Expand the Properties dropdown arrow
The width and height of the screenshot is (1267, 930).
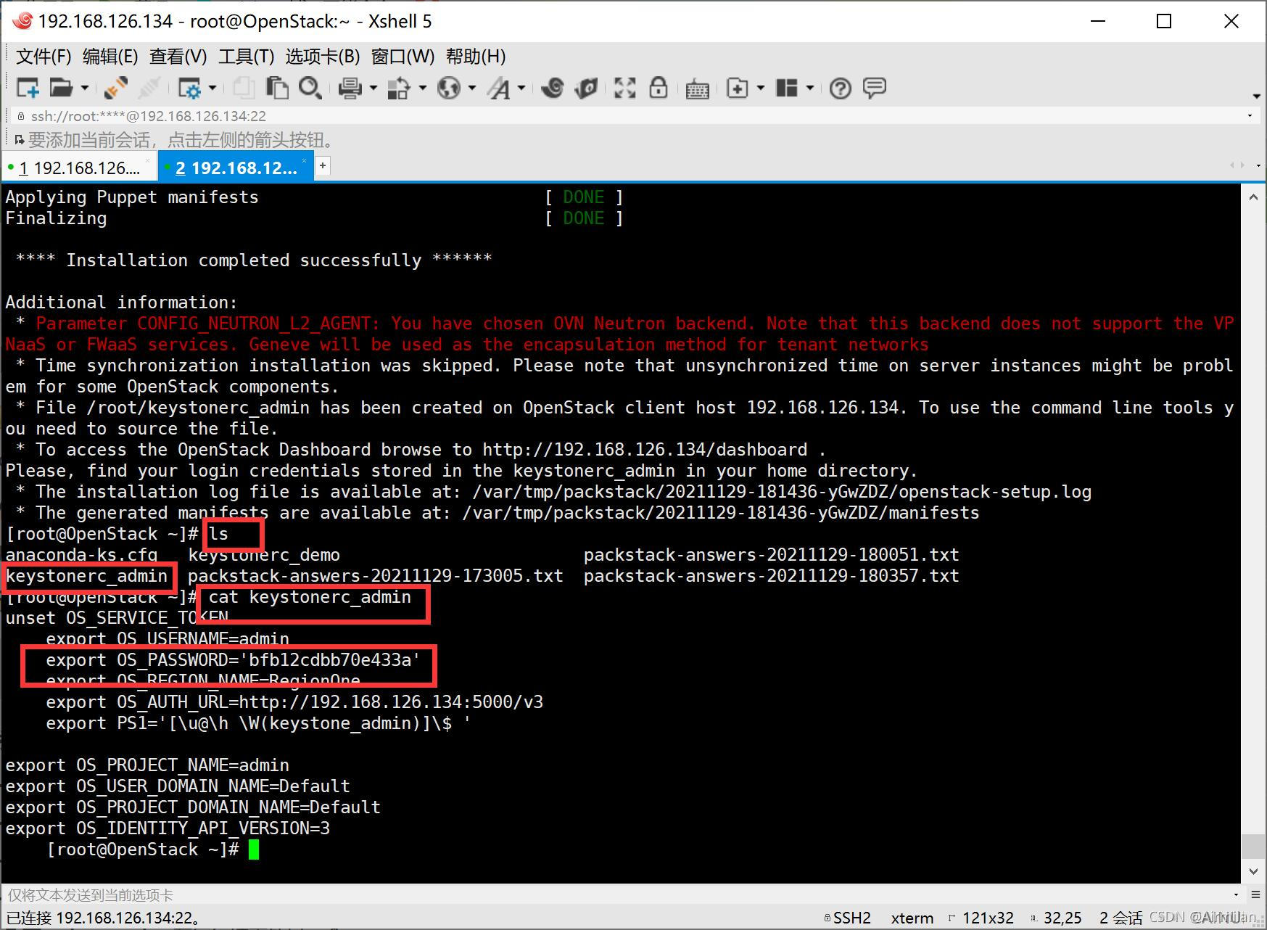[x=212, y=89]
